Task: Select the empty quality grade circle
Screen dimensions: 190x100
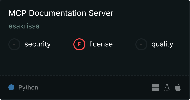Action: [141, 44]
